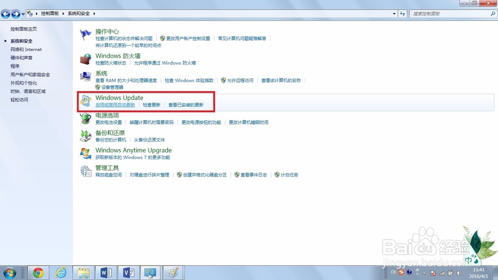Click 查看事件日志 link
This screenshot has height=280, width=498.
click(253, 175)
